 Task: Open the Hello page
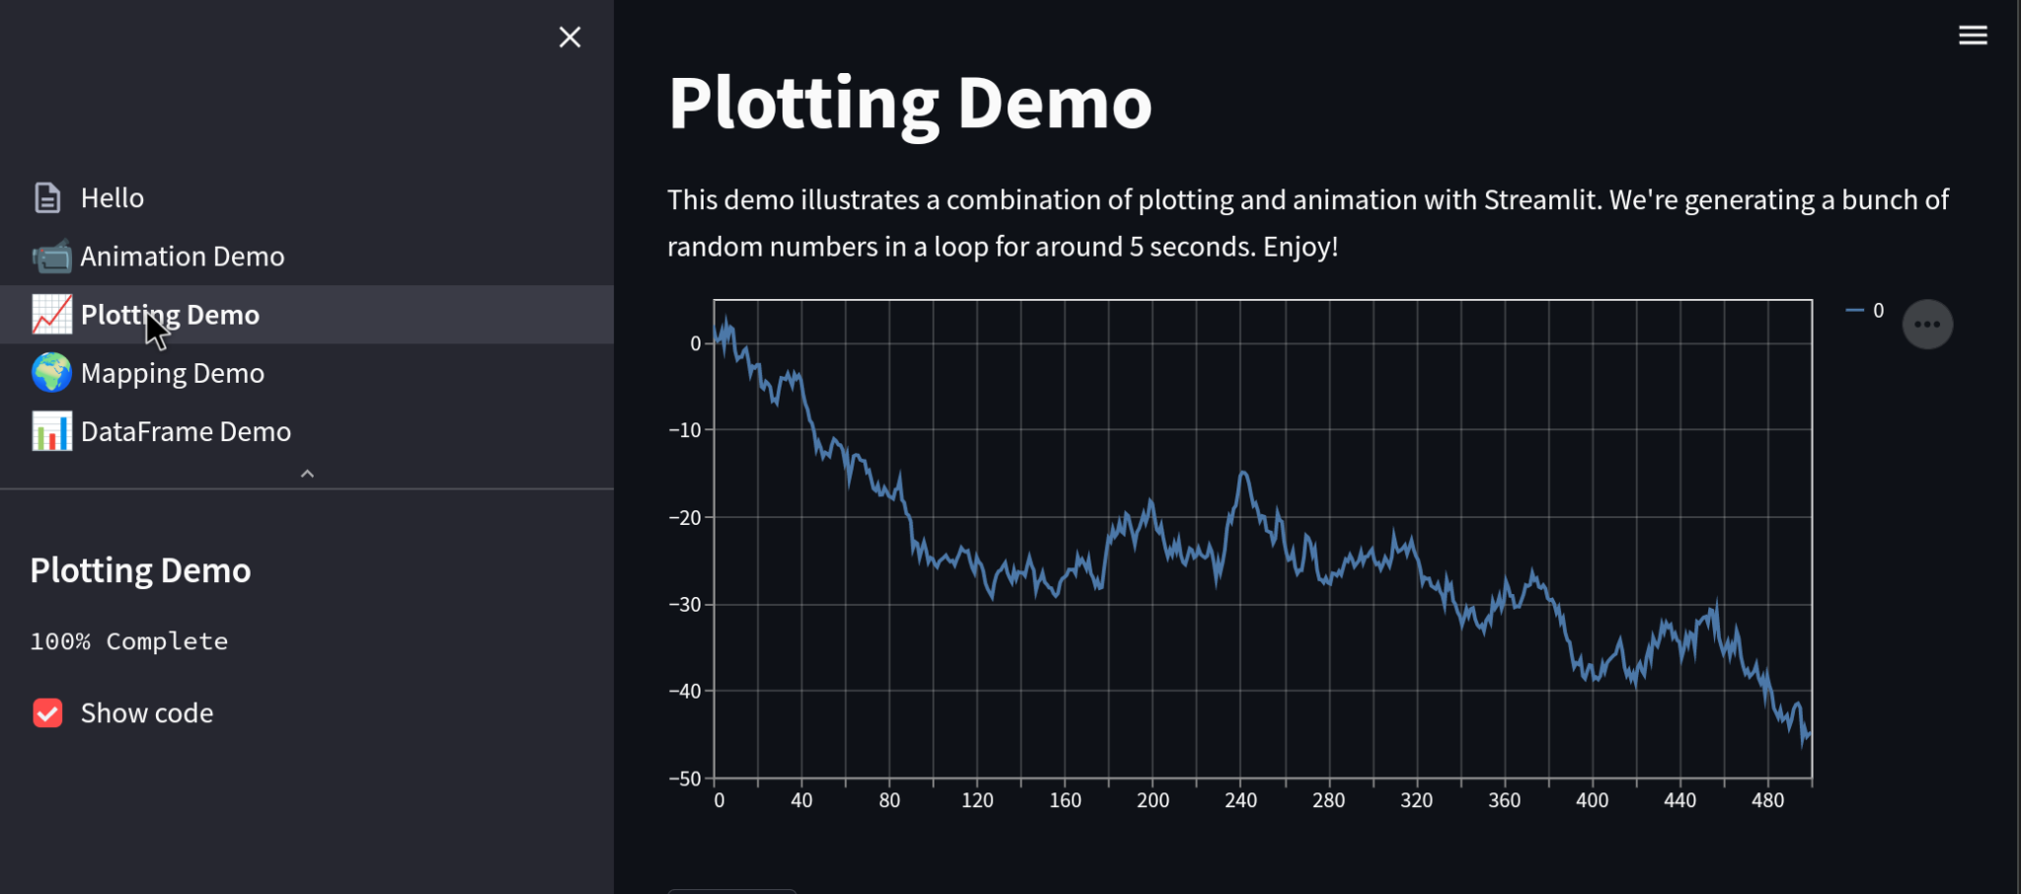click(112, 198)
